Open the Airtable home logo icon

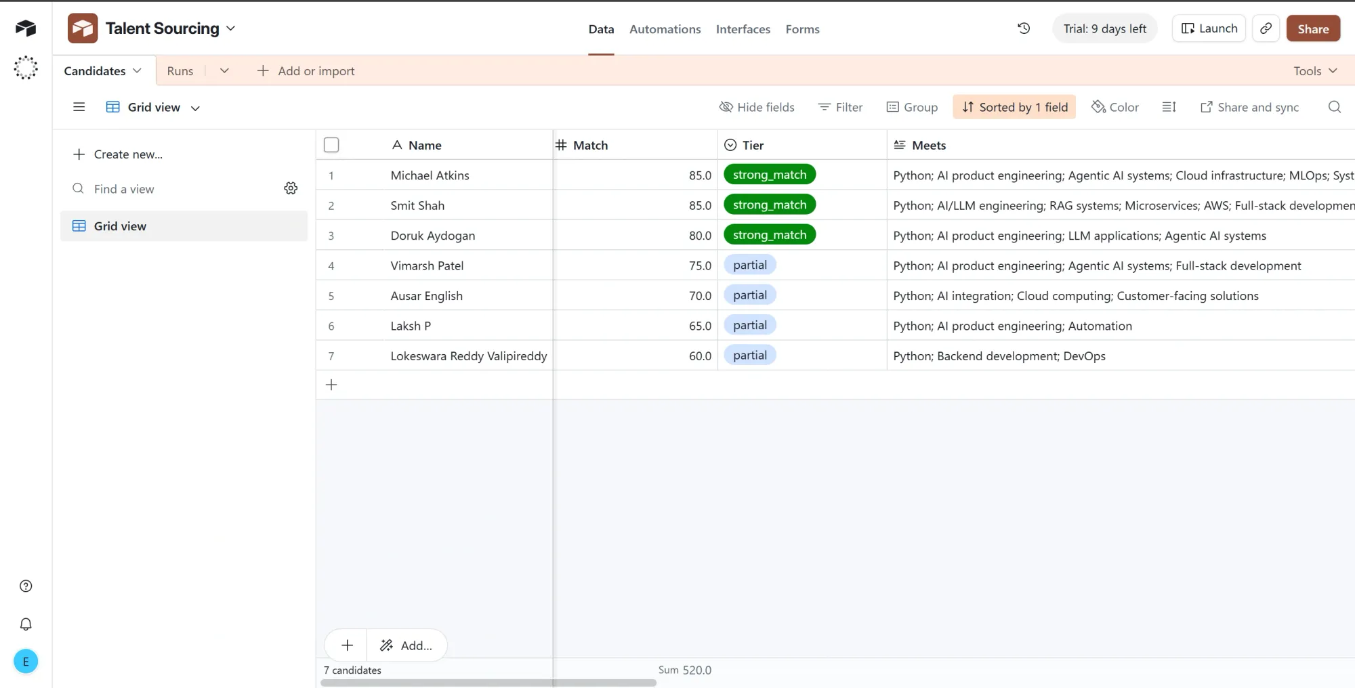click(26, 28)
